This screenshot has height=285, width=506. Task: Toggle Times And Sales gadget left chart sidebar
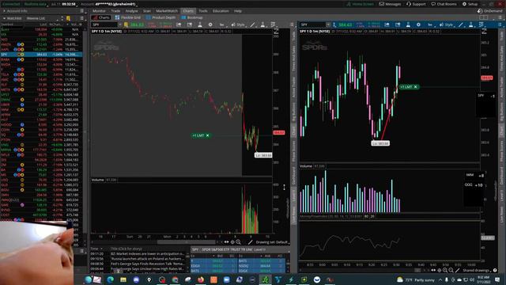[x=293, y=59]
